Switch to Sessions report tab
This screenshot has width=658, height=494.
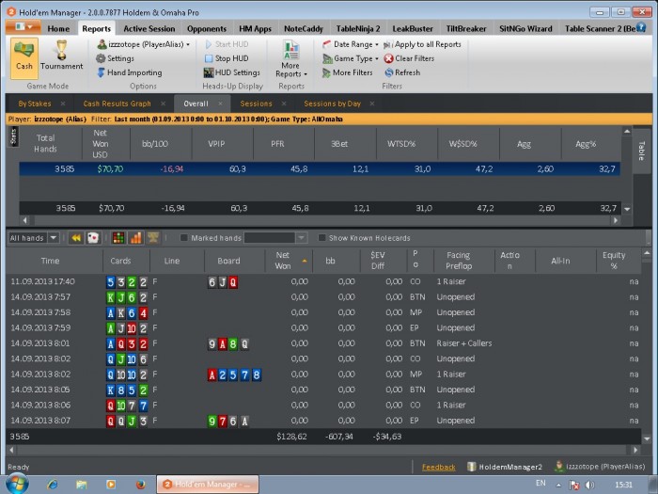256,104
